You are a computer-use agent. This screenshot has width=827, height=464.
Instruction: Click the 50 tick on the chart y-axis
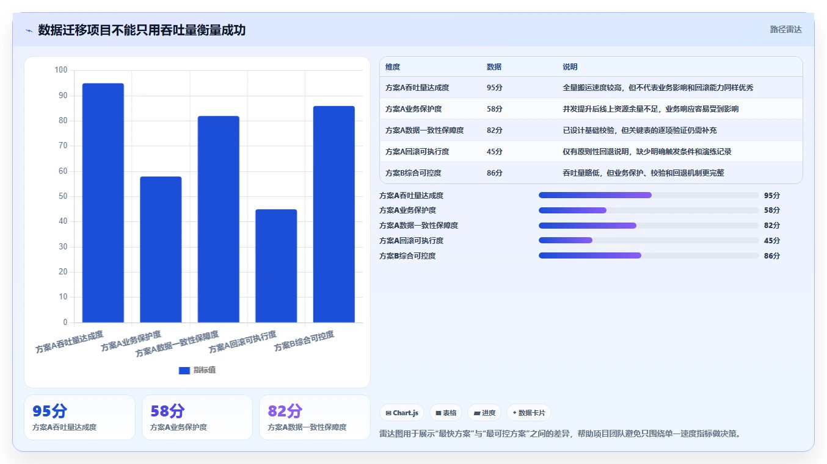point(63,196)
